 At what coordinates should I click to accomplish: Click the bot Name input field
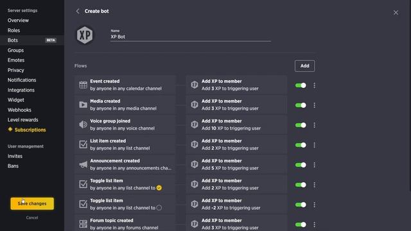[191, 37]
